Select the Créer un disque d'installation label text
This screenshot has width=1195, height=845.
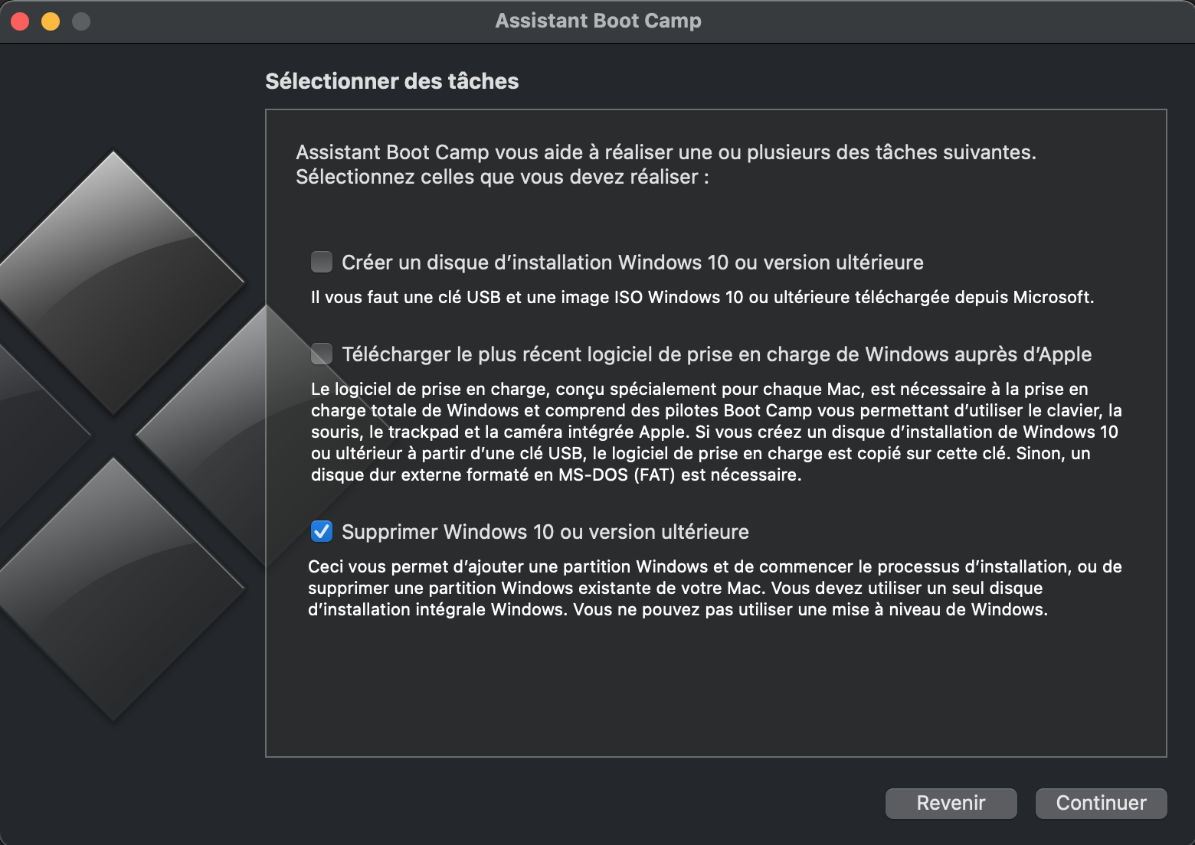[x=633, y=263]
